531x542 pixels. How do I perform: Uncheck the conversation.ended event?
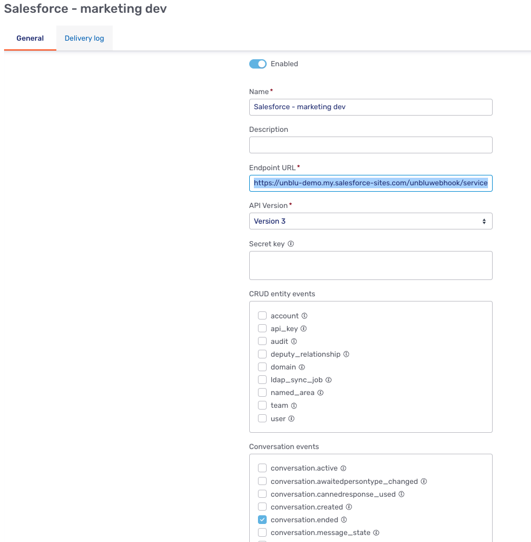(262, 519)
